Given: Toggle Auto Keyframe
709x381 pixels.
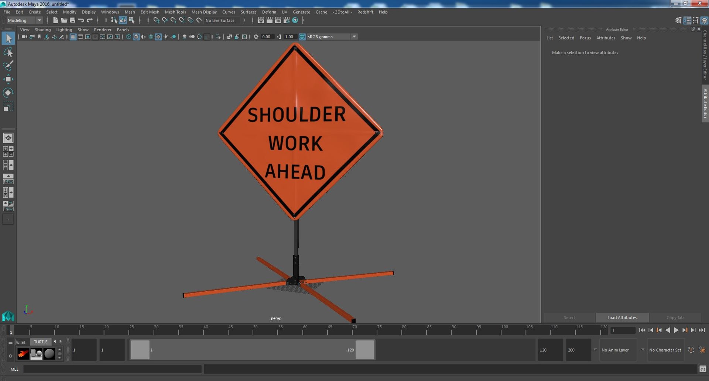Looking at the screenshot, I should click(x=691, y=350).
